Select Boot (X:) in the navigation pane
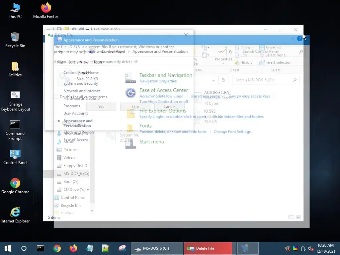 click(x=71, y=182)
